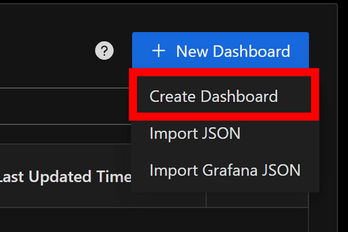Open the question mark help icon

tap(104, 50)
